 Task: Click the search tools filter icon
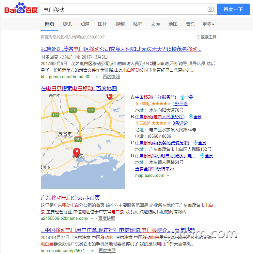[198, 37]
